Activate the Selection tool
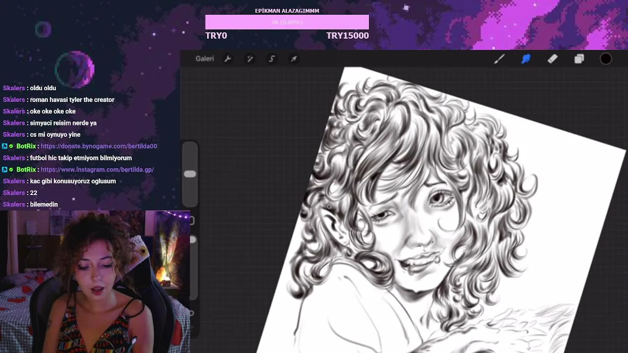The width and height of the screenshot is (628, 353). [272, 59]
